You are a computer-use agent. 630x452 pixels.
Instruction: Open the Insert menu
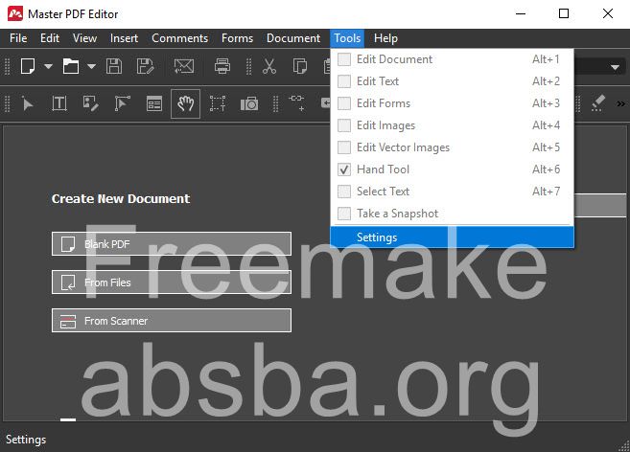pyautogui.click(x=124, y=38)
